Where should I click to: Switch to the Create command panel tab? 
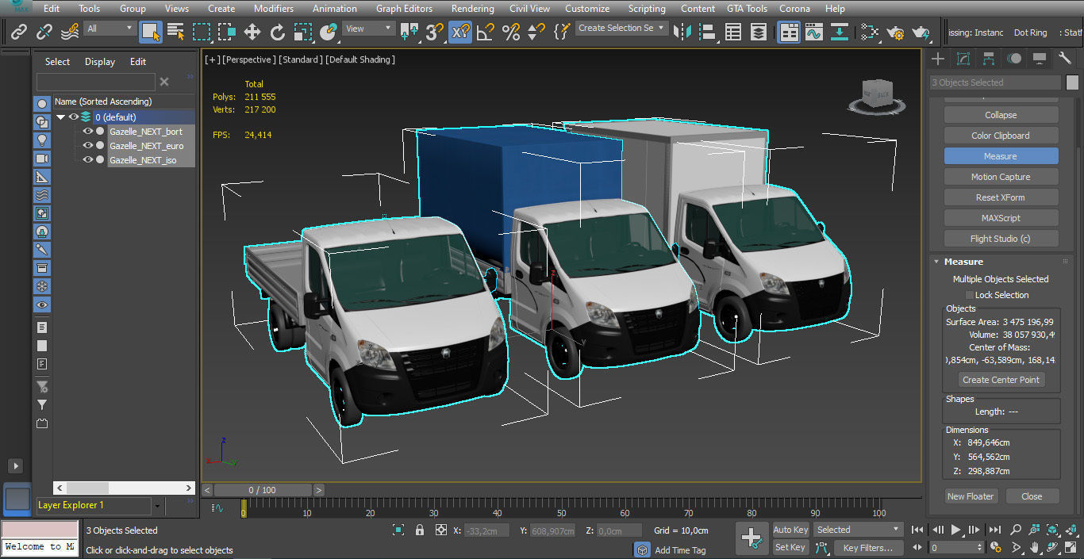938,59
